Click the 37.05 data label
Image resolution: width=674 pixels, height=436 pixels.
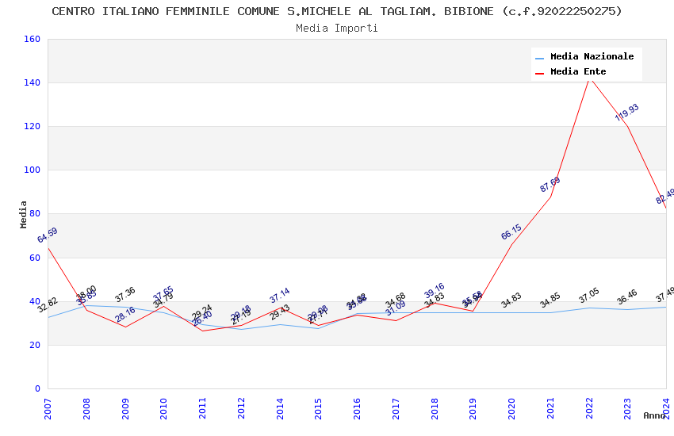tap(589, 295)
